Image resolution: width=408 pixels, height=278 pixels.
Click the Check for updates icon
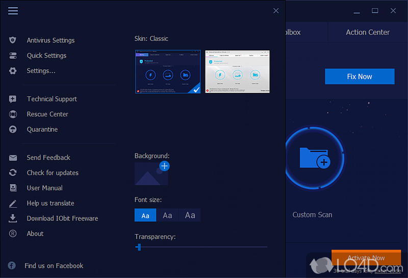pyautogui.click(x=13, y=173)
